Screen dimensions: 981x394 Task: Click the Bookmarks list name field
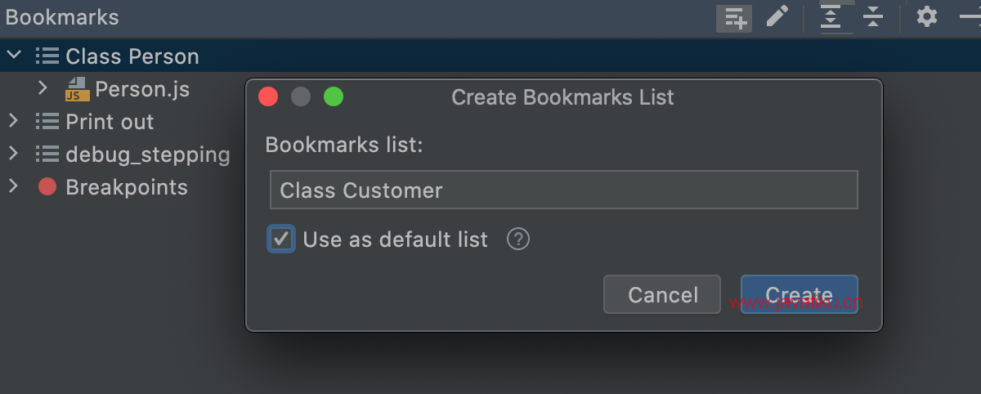pos(564,190)
